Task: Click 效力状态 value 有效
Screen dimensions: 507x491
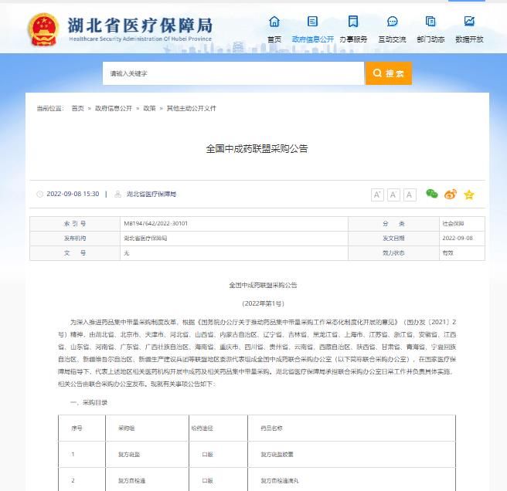Action: (x=447, y=253)
